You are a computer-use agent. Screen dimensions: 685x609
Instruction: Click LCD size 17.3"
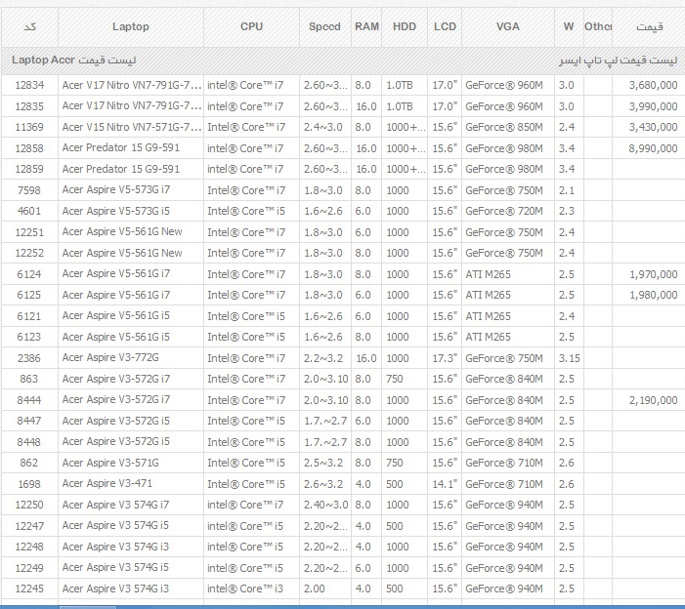445,358
